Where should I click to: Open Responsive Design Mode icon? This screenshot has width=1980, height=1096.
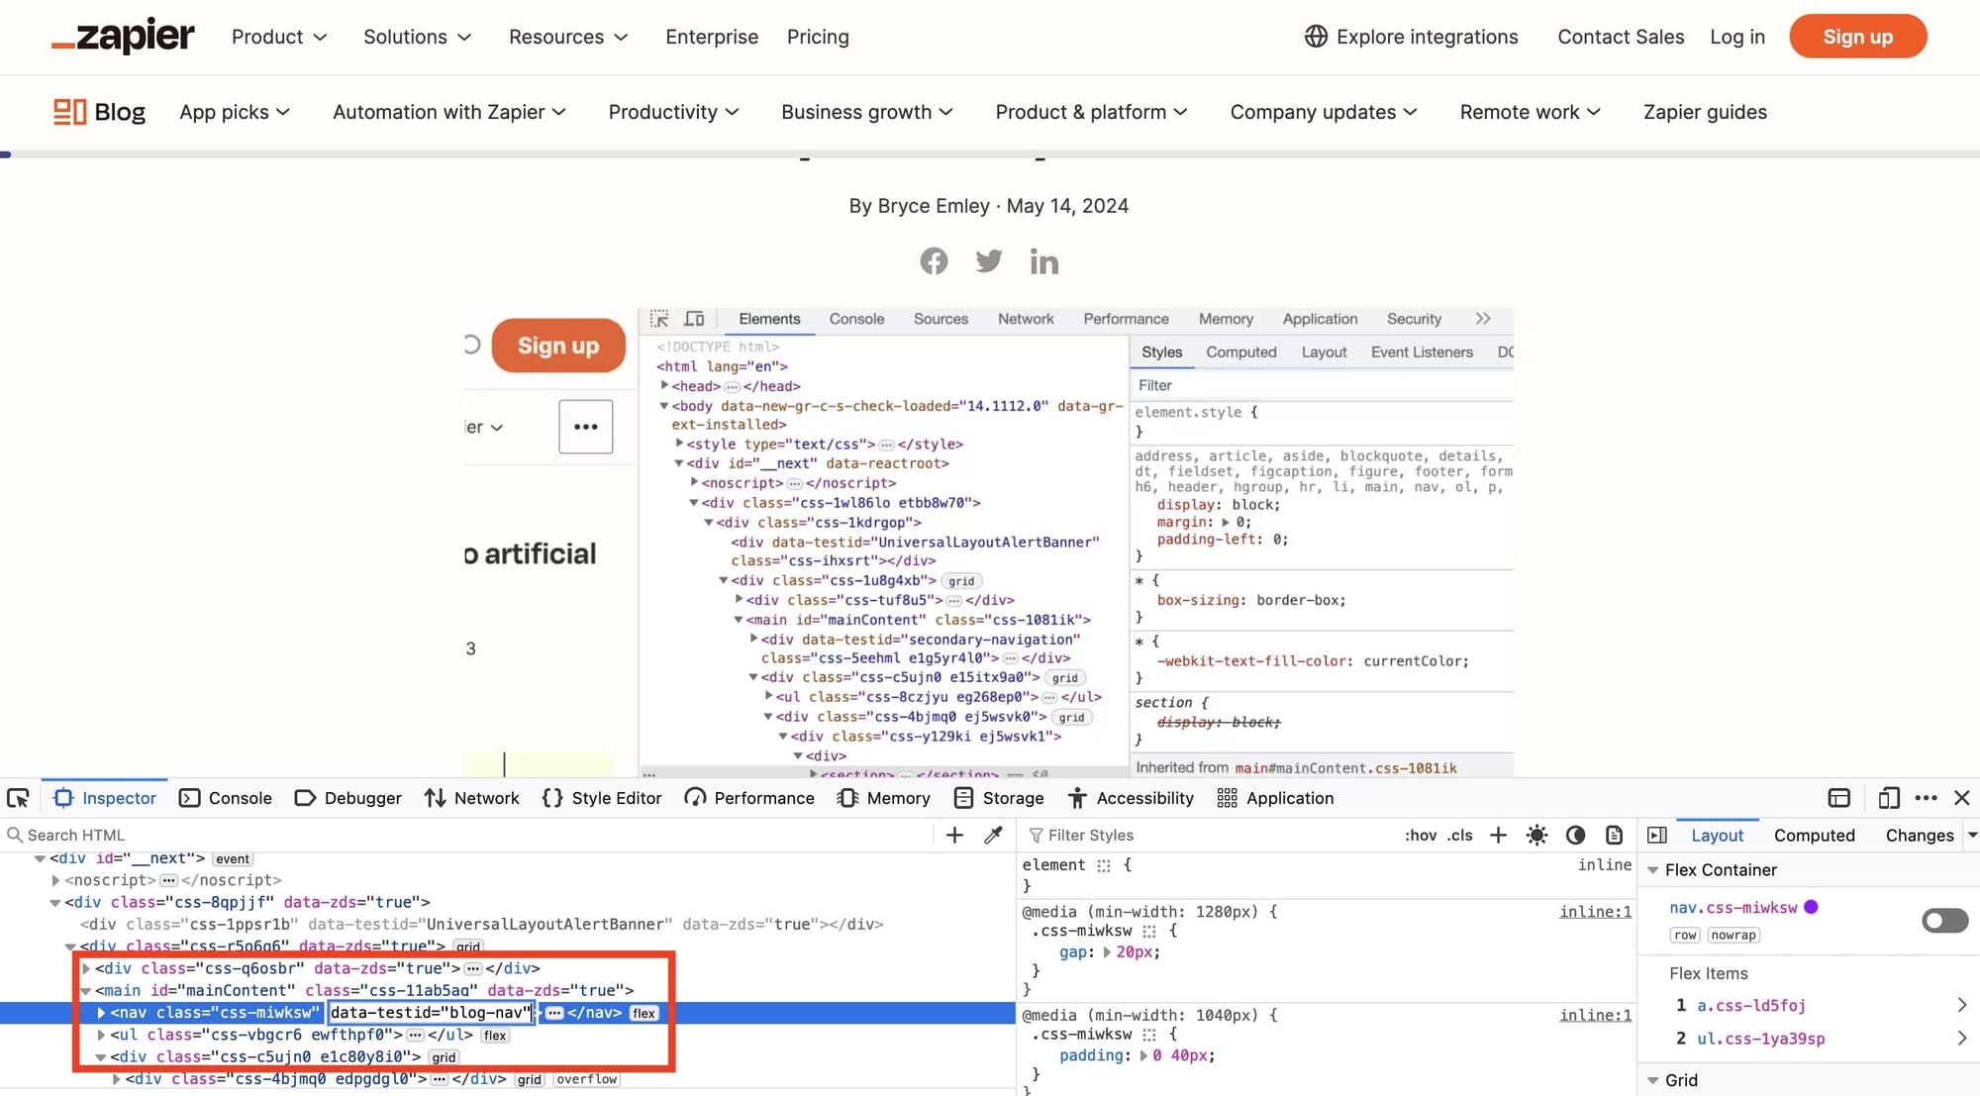(1889, 798)
